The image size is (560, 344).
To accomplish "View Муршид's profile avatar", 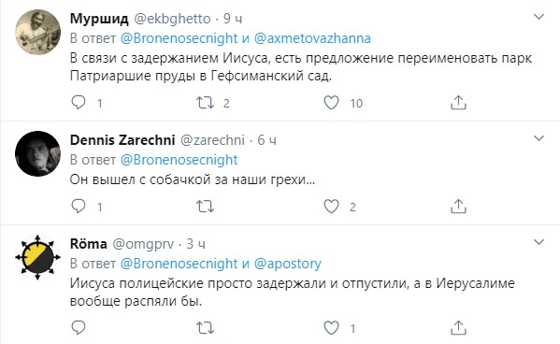I will coord(37,32).
